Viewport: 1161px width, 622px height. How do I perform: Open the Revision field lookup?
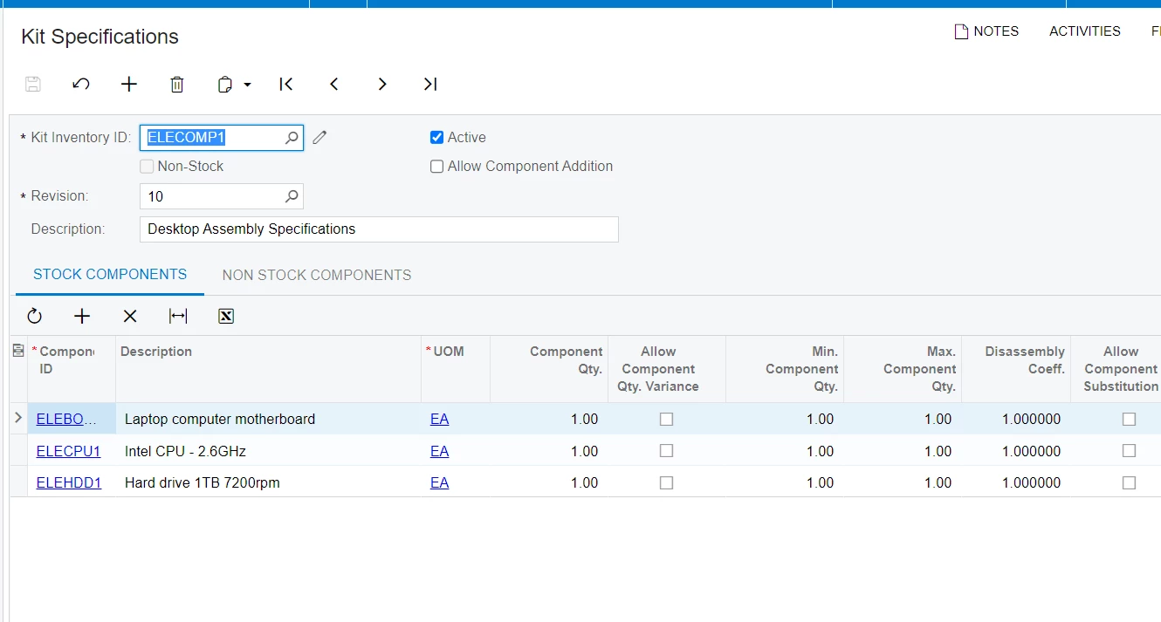(x=292, y=195)
